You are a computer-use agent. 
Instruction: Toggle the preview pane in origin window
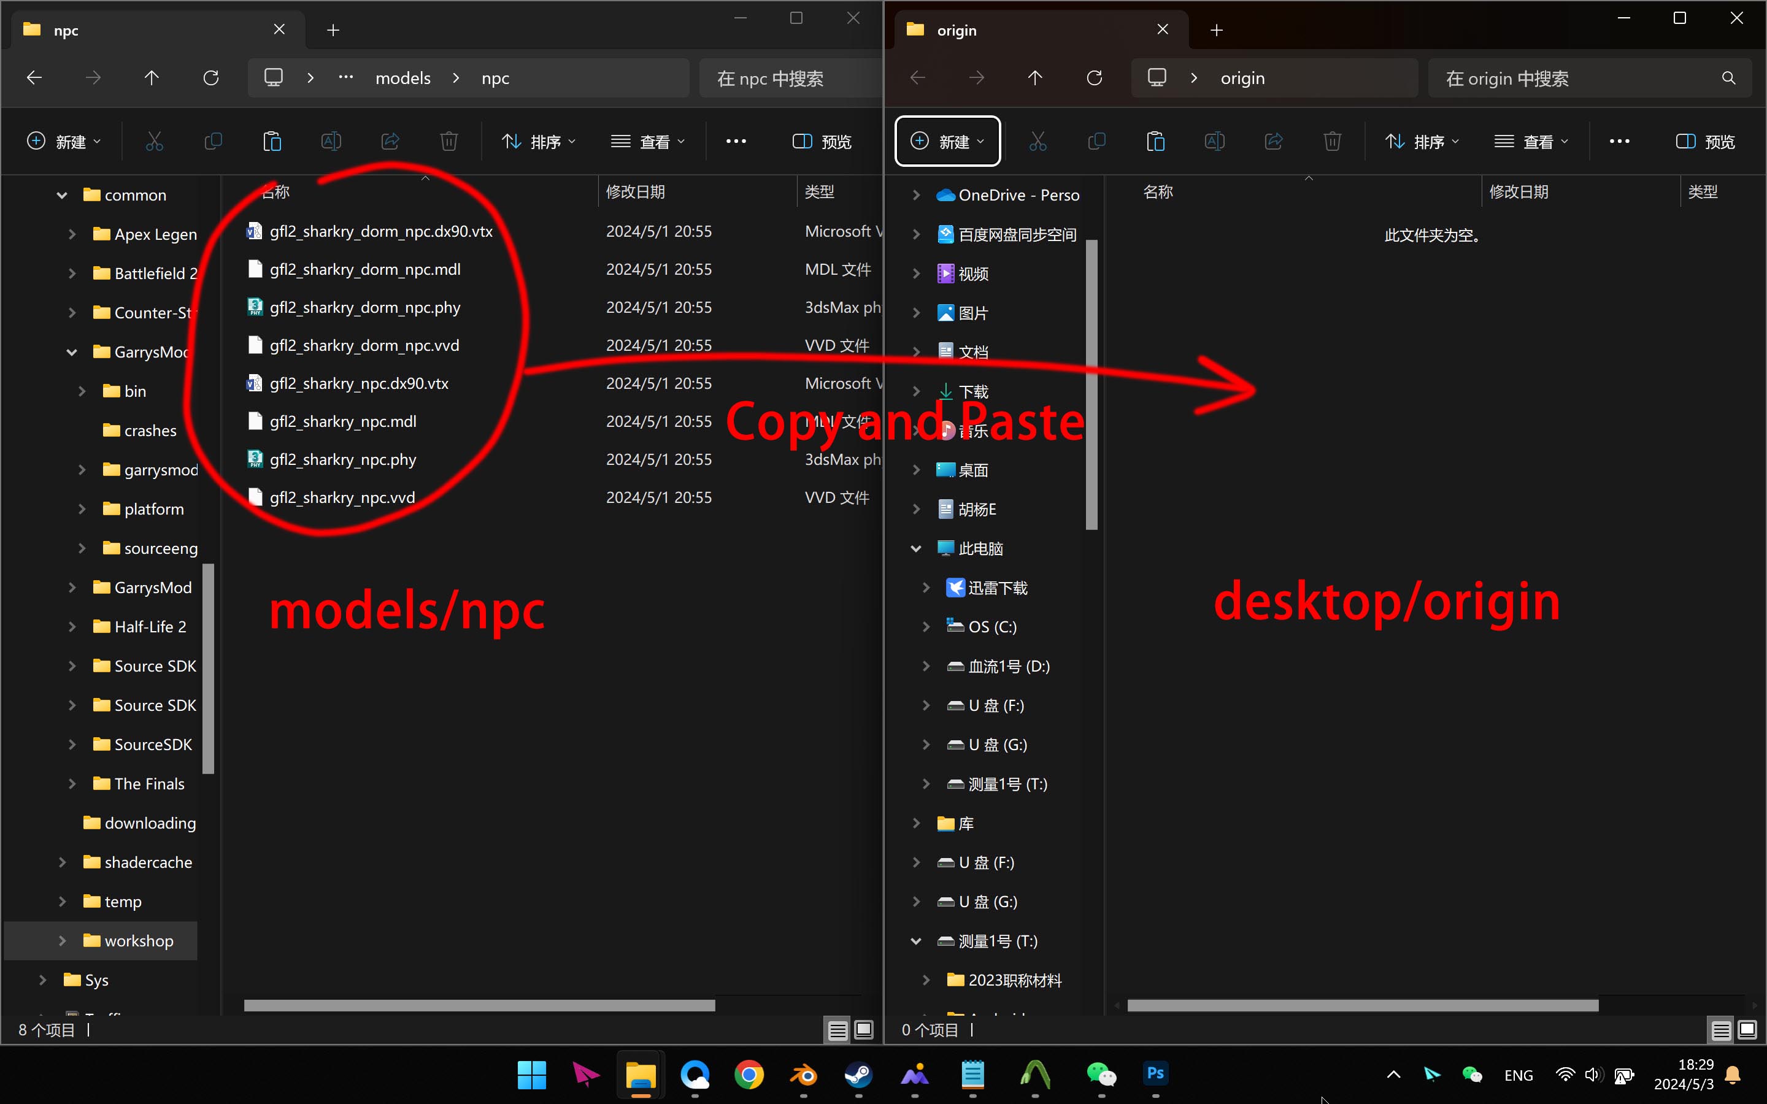1705,141
